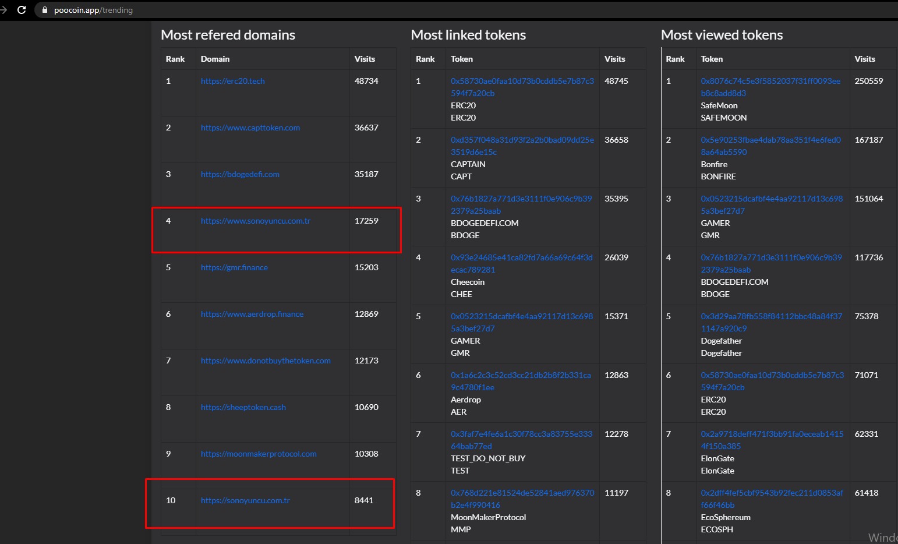Viewport: 898px width, 544px height.
Task: Open https://www.sonoyuncu.com.tr at rank 4
Action: click(x=256, y=221)
